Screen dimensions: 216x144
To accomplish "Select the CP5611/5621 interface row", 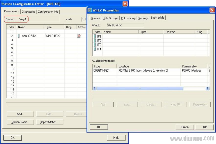I will pyautogui.click(x=151, y=71).
